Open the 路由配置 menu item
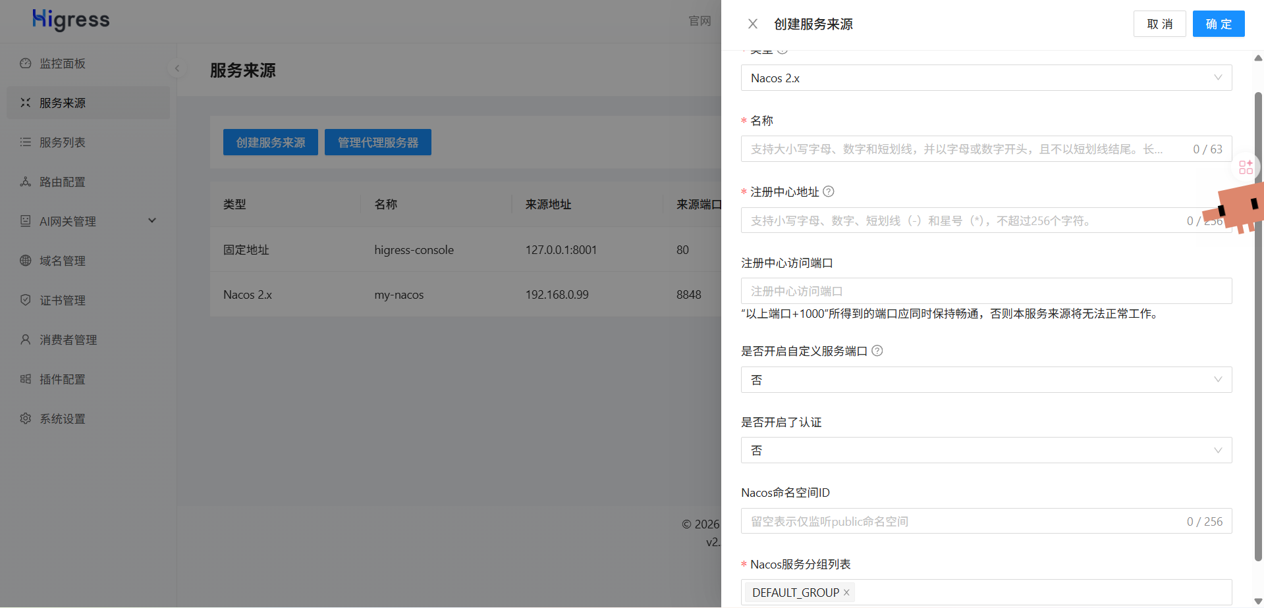This screenshot has height=608, width=1264. [88, 182]
